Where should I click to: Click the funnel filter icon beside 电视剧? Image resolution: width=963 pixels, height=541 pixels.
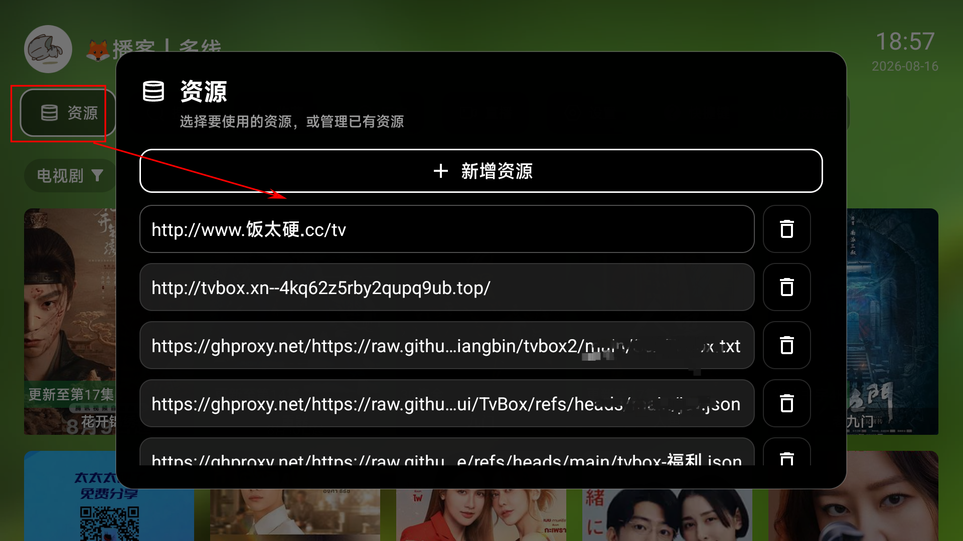point(98,175)
